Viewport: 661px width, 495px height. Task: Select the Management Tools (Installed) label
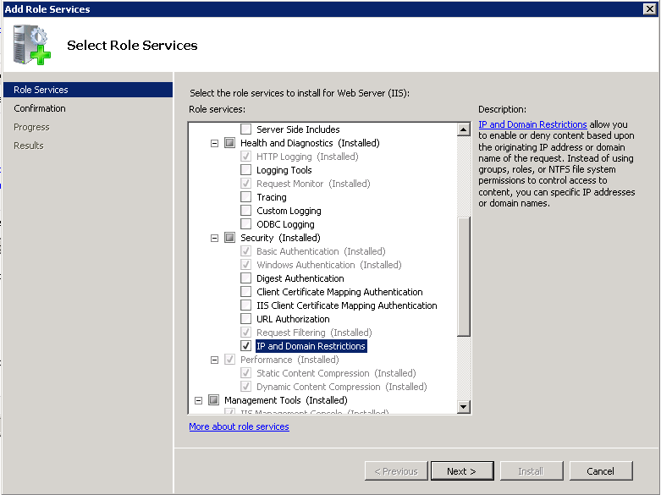pos(286,400)
